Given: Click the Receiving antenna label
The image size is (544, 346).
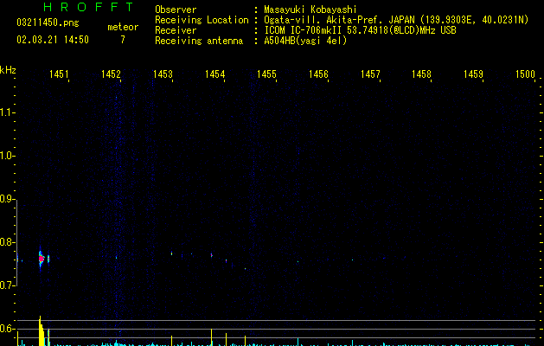Looking at the screenshot, I should tap(199, 41).
